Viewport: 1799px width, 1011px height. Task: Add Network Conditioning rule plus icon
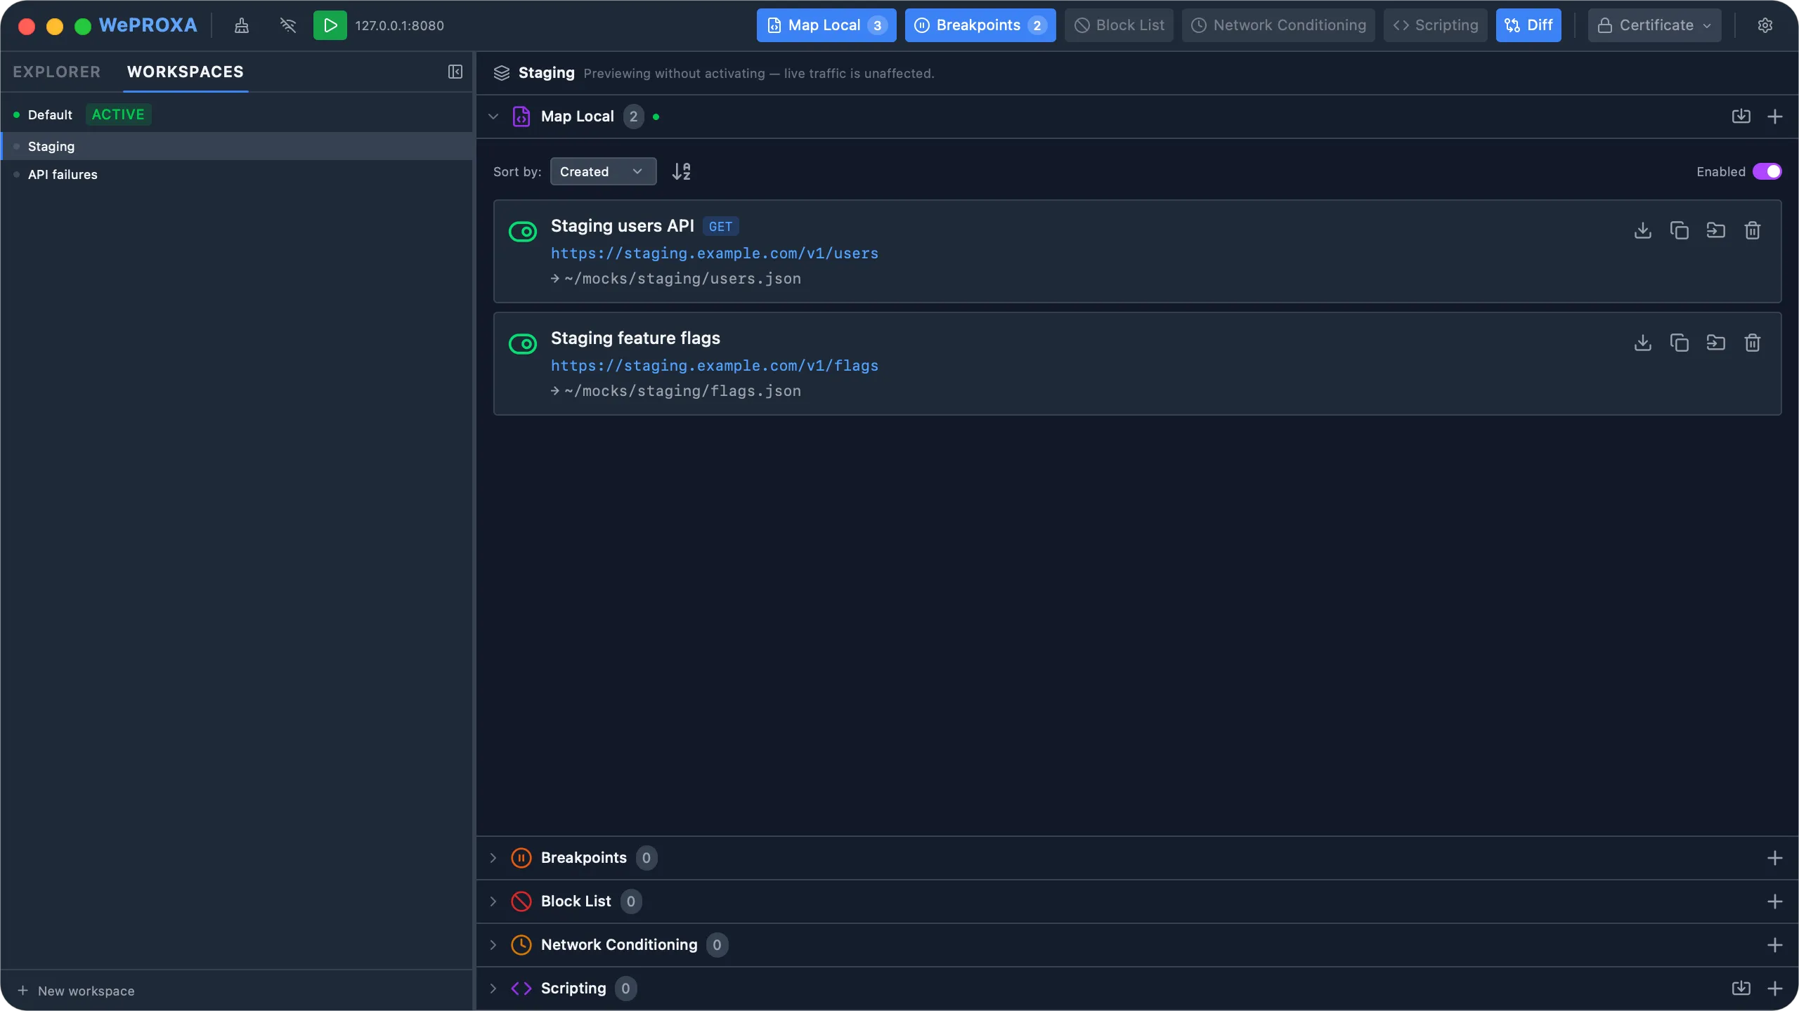pos(1774,945)
